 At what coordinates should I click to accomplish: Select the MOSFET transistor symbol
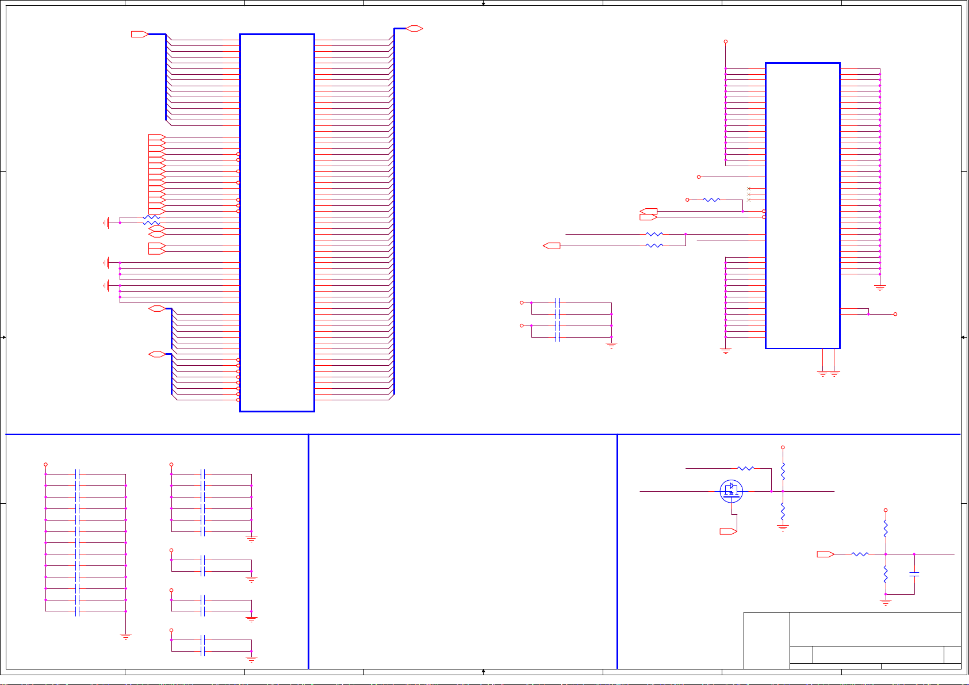731,491
